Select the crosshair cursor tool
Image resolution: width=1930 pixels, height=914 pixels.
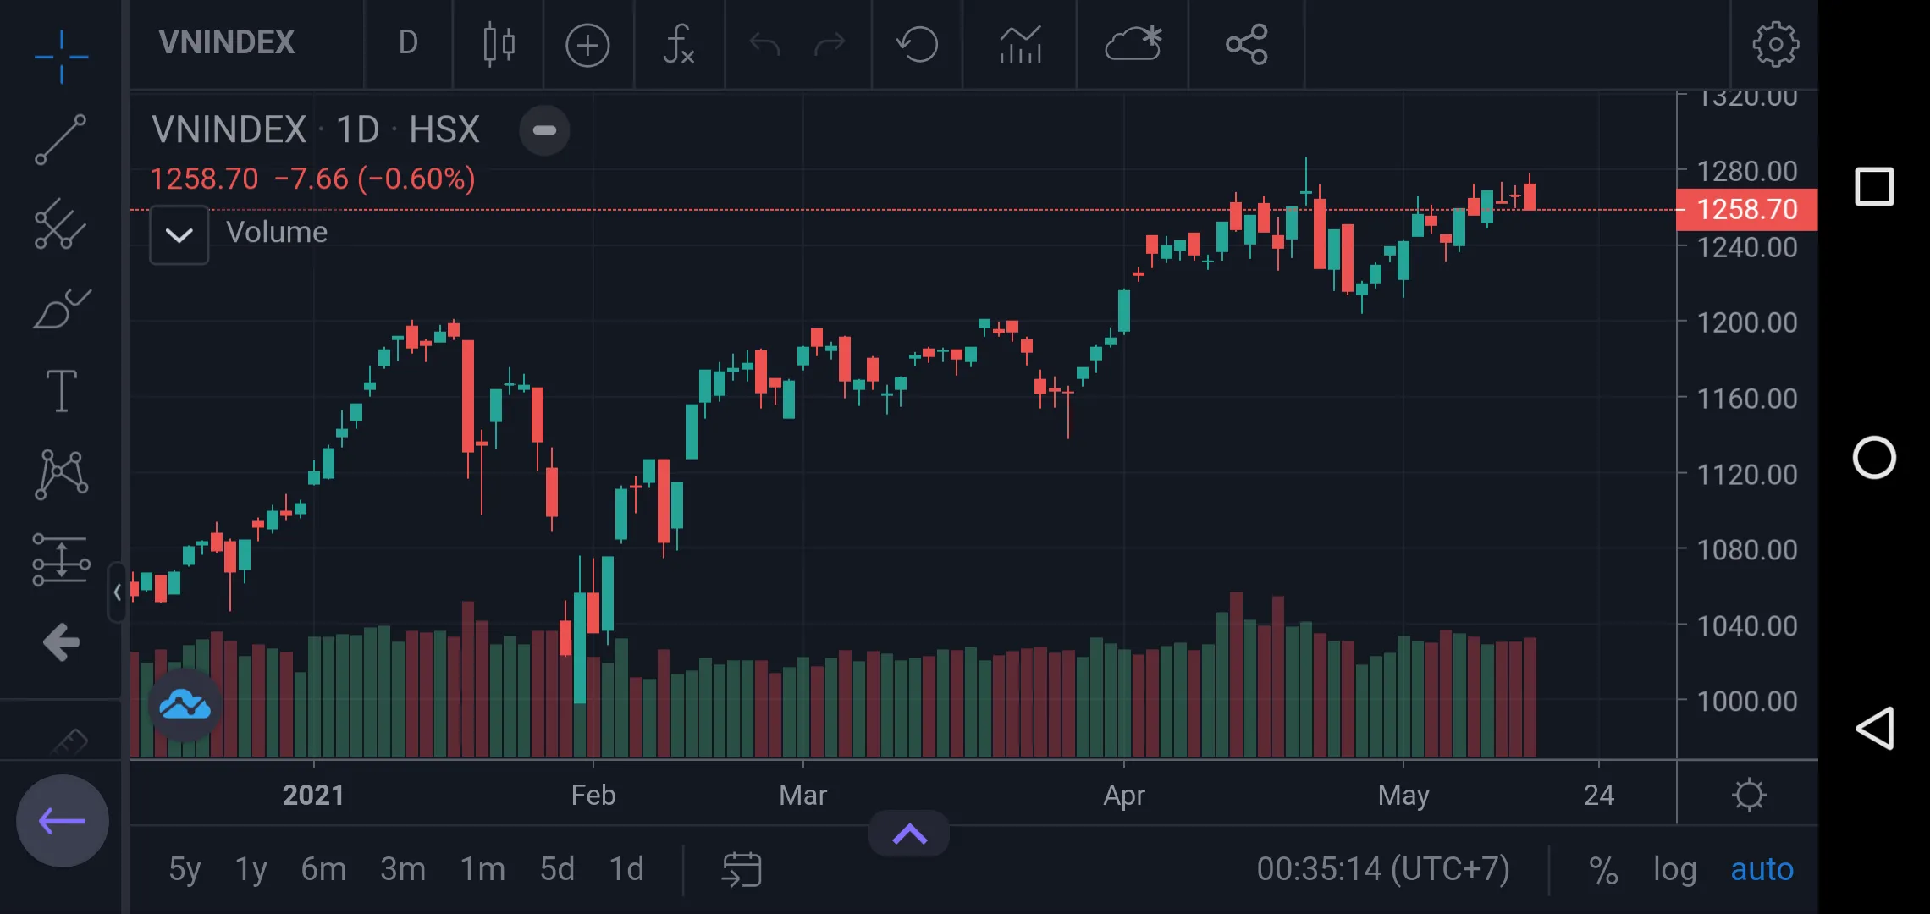click(61, 57)
